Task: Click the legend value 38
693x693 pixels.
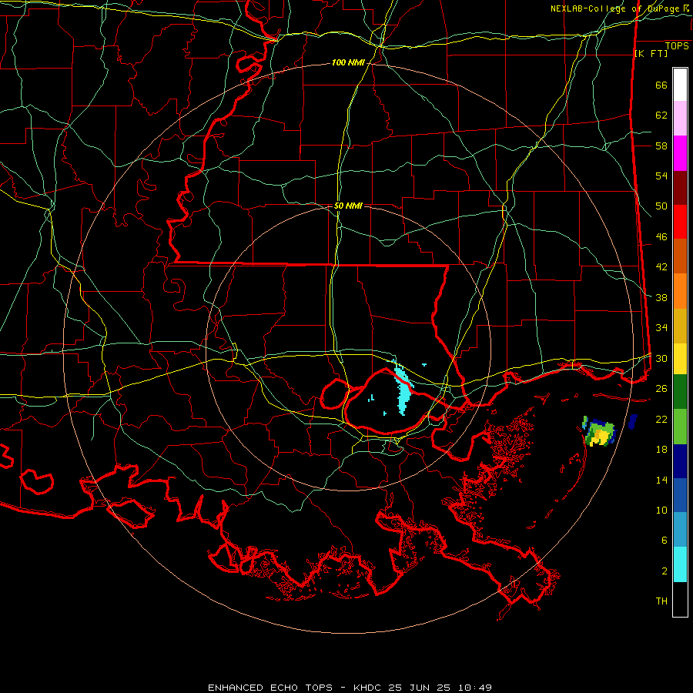Action: pos(661,298)
